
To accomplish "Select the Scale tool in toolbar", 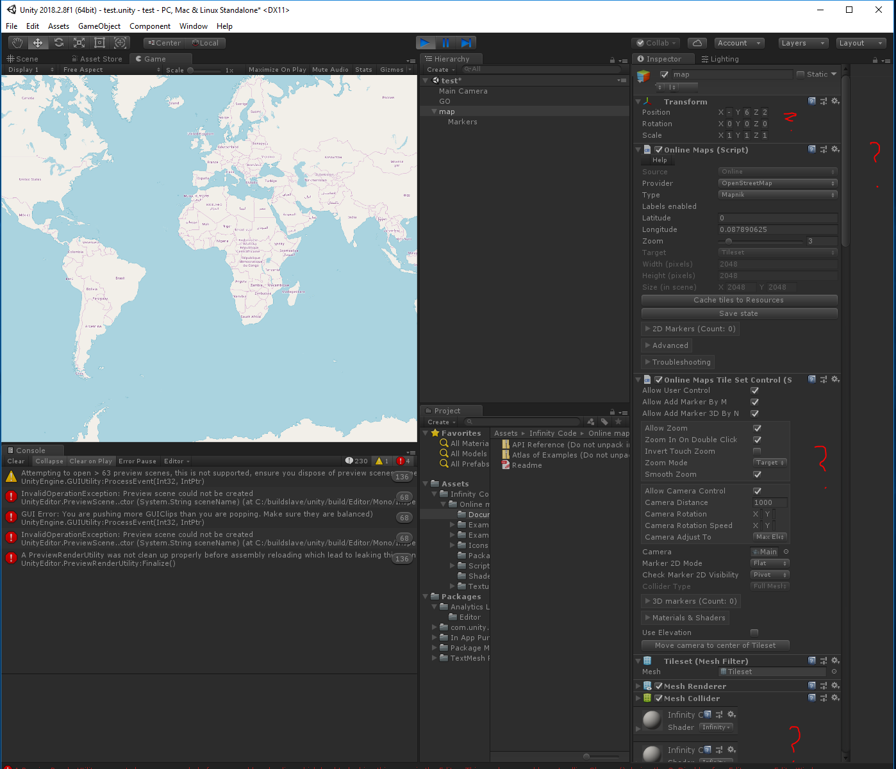I will click(79, 43).
